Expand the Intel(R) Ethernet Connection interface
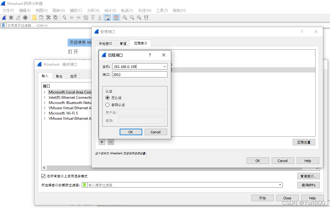Viewport: 330px width, 208px height. [45, 98]
